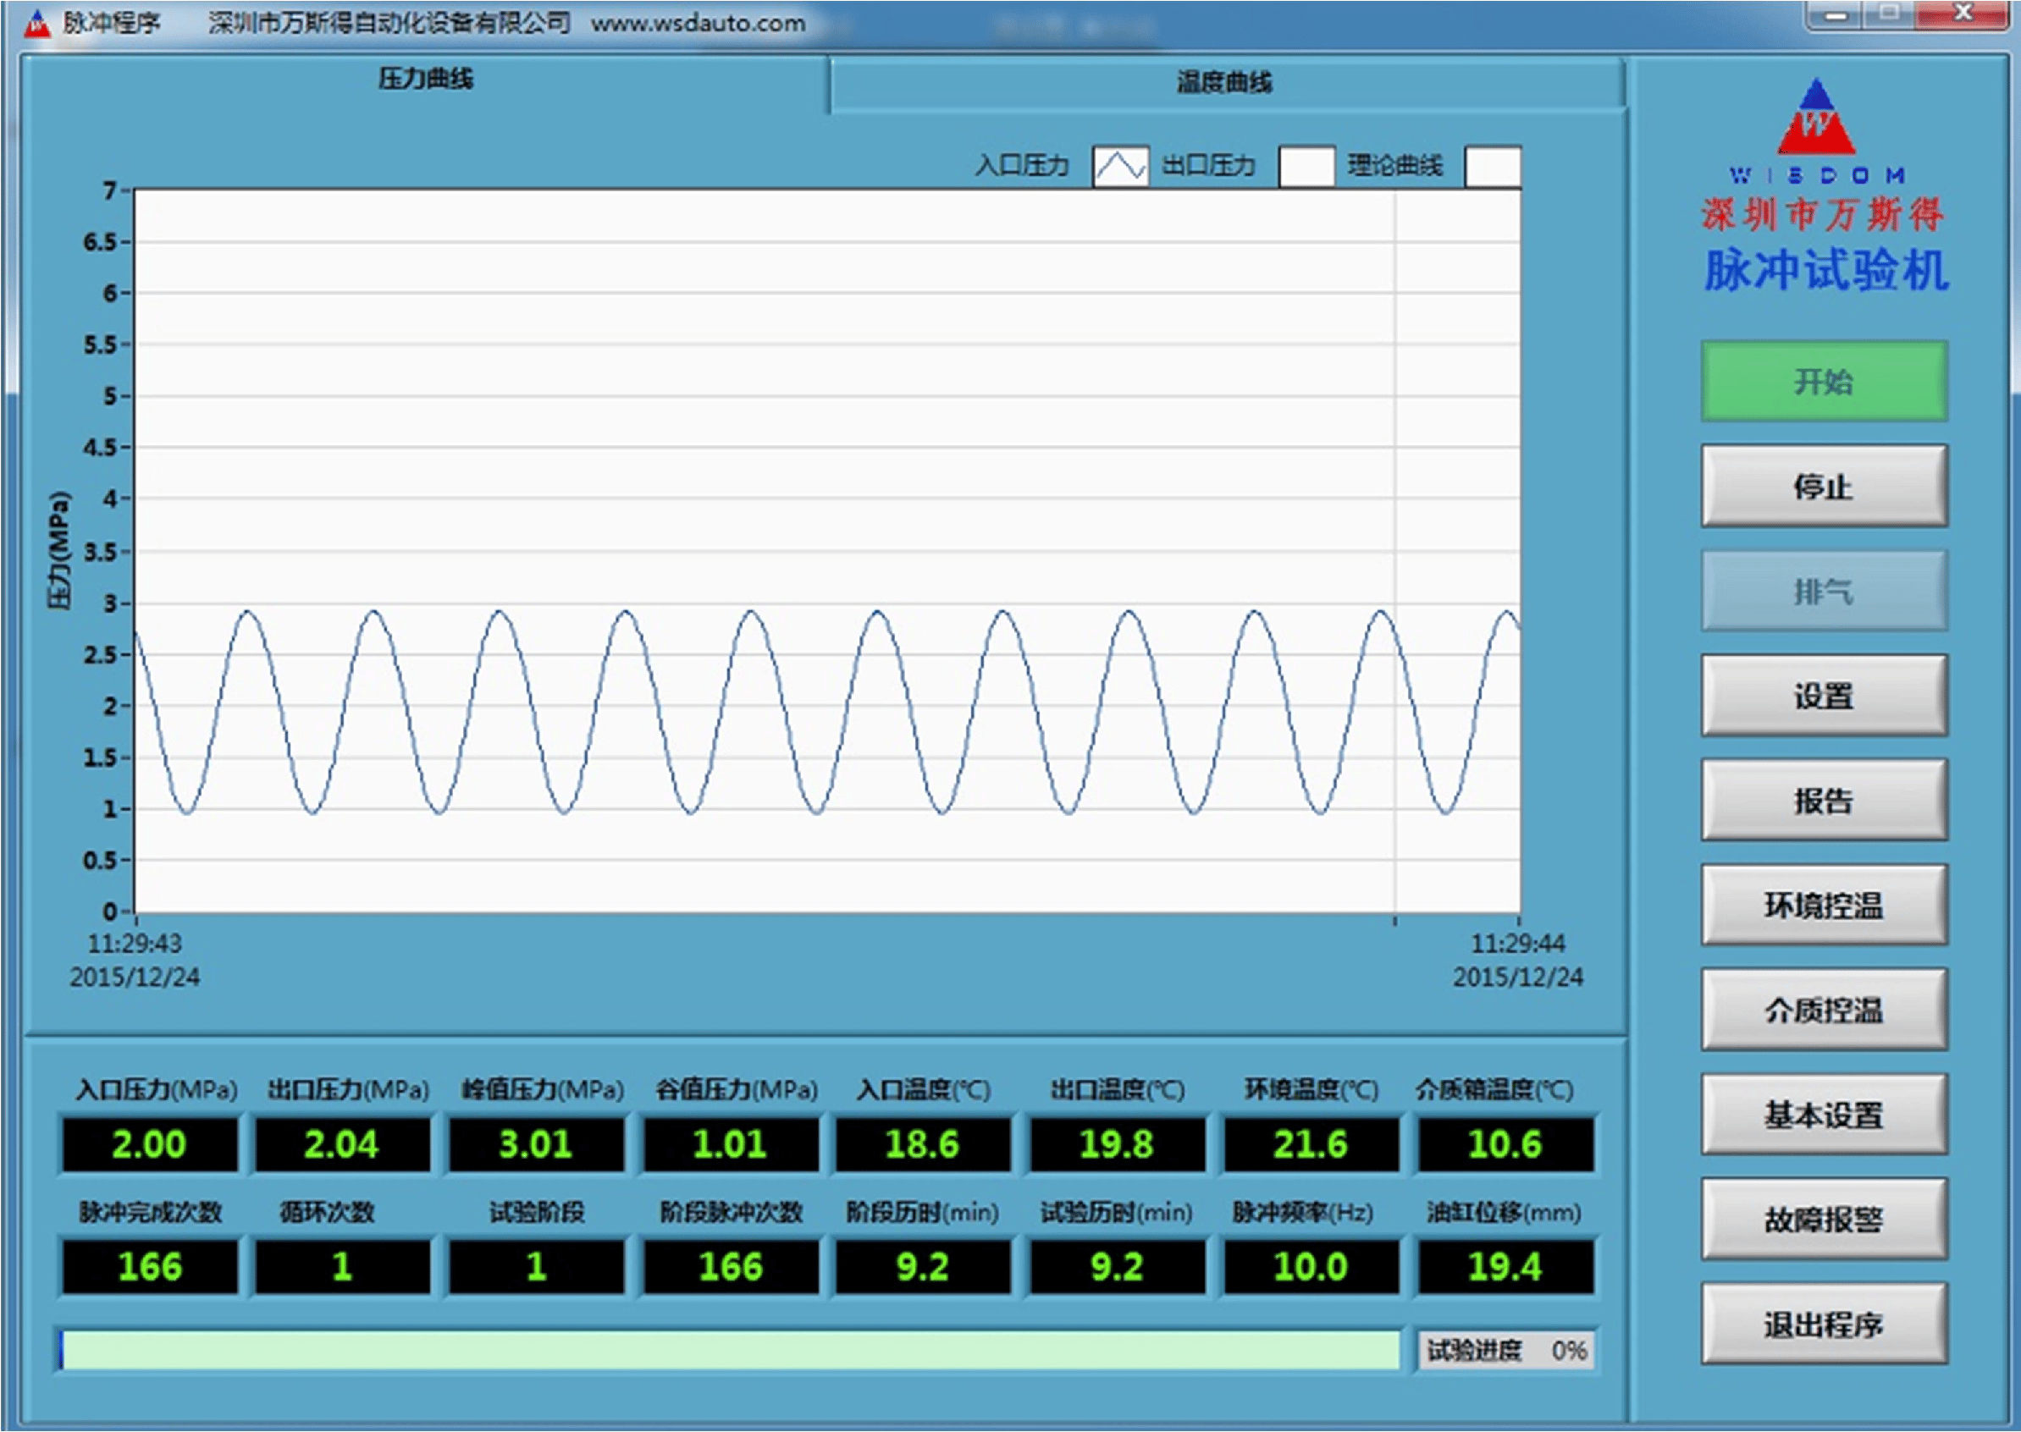Screen dimensions: 2021x1432
Task: Select the 压力曲线 tab
Action: click(425, 80)
